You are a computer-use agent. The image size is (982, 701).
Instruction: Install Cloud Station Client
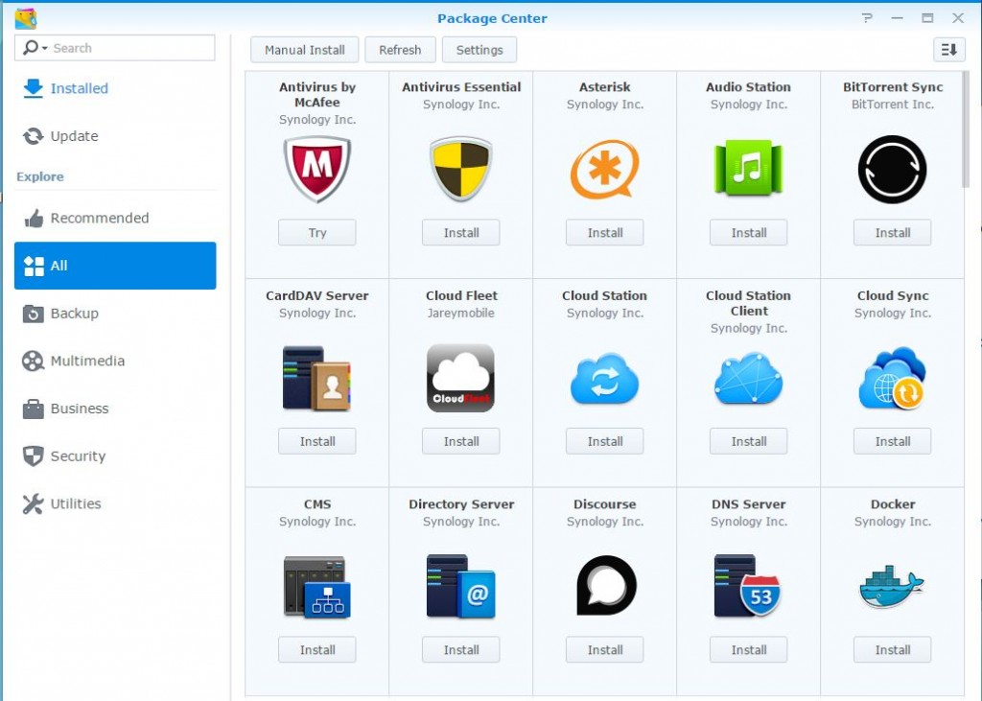point(748,441)
